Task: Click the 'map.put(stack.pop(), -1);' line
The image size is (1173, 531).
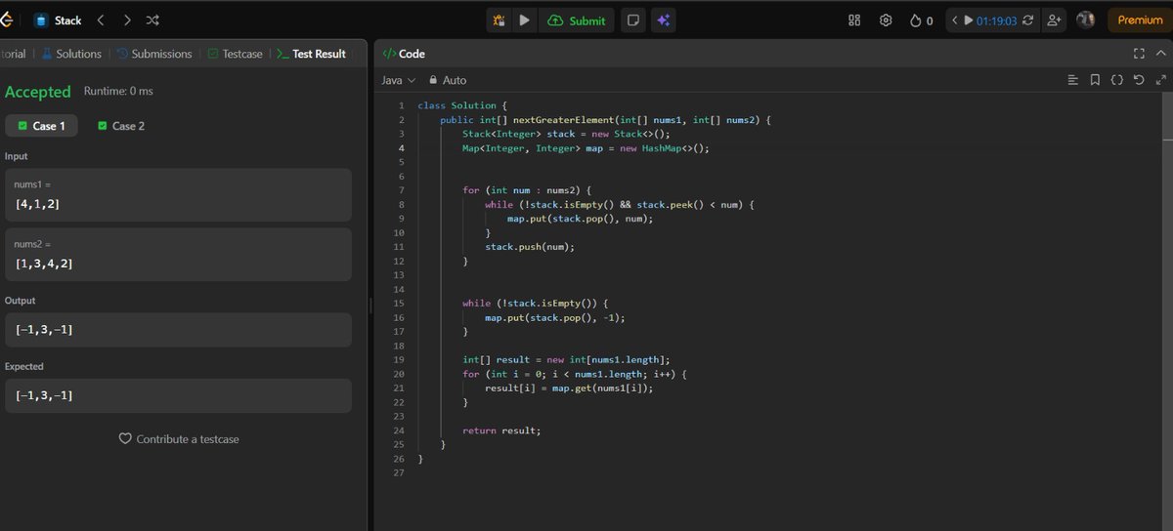Action: click(554, 317)
